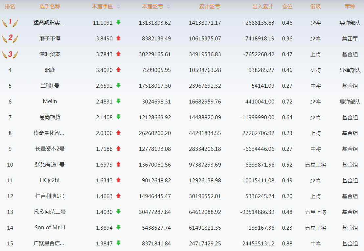Image resolution: width=364 pixels, height=251 pixels.
Task: Open contestant 欣欣向荣二号 profile
Action: point(50,212)
